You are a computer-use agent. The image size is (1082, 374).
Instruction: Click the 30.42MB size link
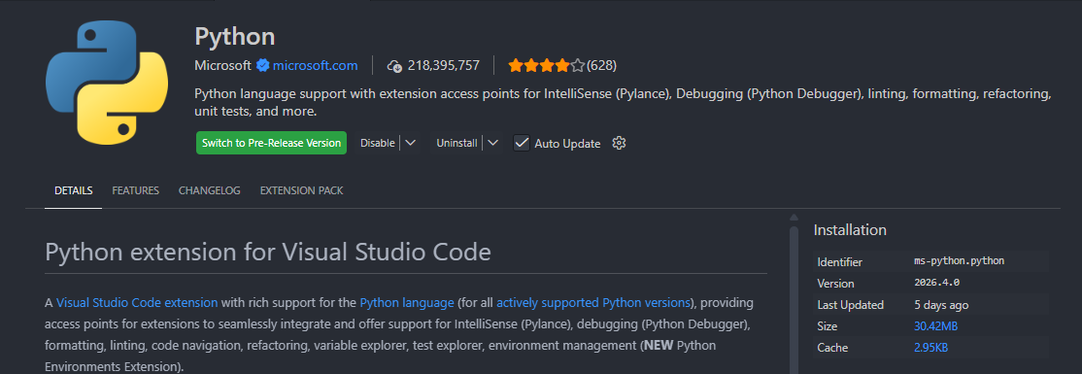pos(935,326)
